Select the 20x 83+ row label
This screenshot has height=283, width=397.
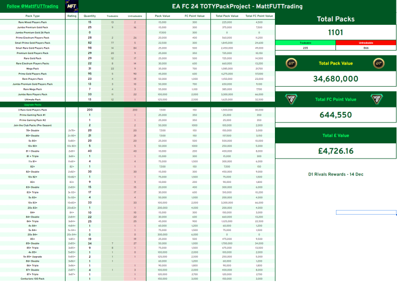[33, 208]
